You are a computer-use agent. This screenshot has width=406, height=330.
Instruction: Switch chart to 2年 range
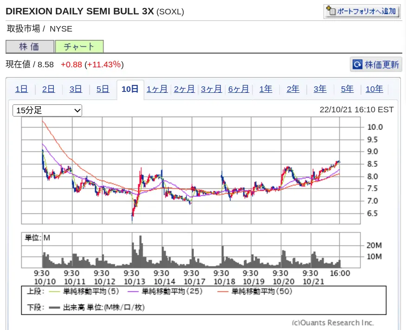tap(293, 89)
